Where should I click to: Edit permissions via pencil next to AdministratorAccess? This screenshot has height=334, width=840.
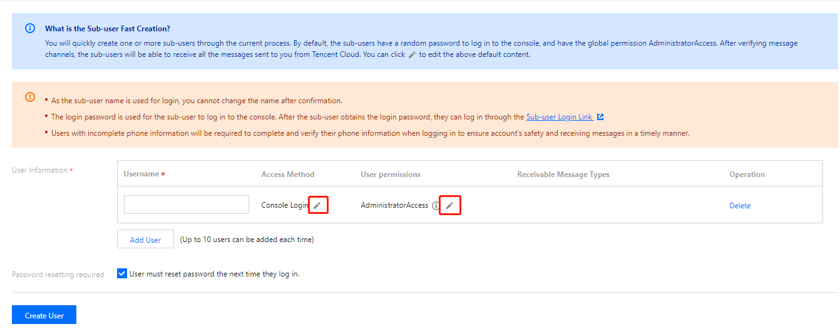coord(449,205)
